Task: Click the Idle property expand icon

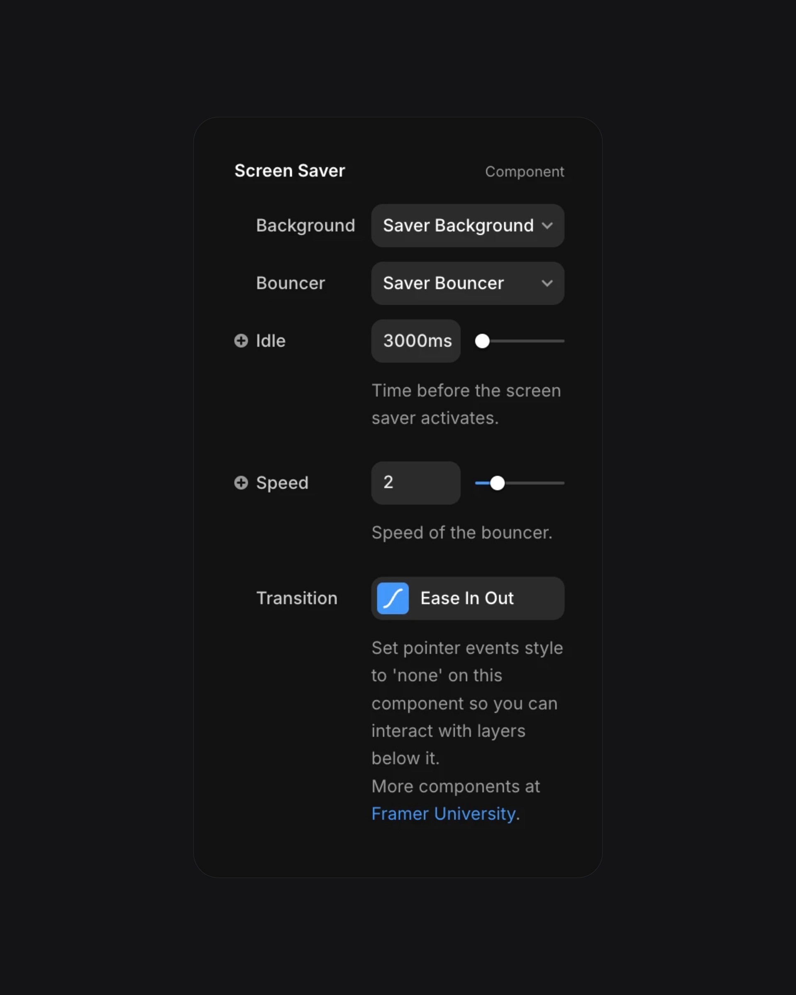Action: click(241, 340)
